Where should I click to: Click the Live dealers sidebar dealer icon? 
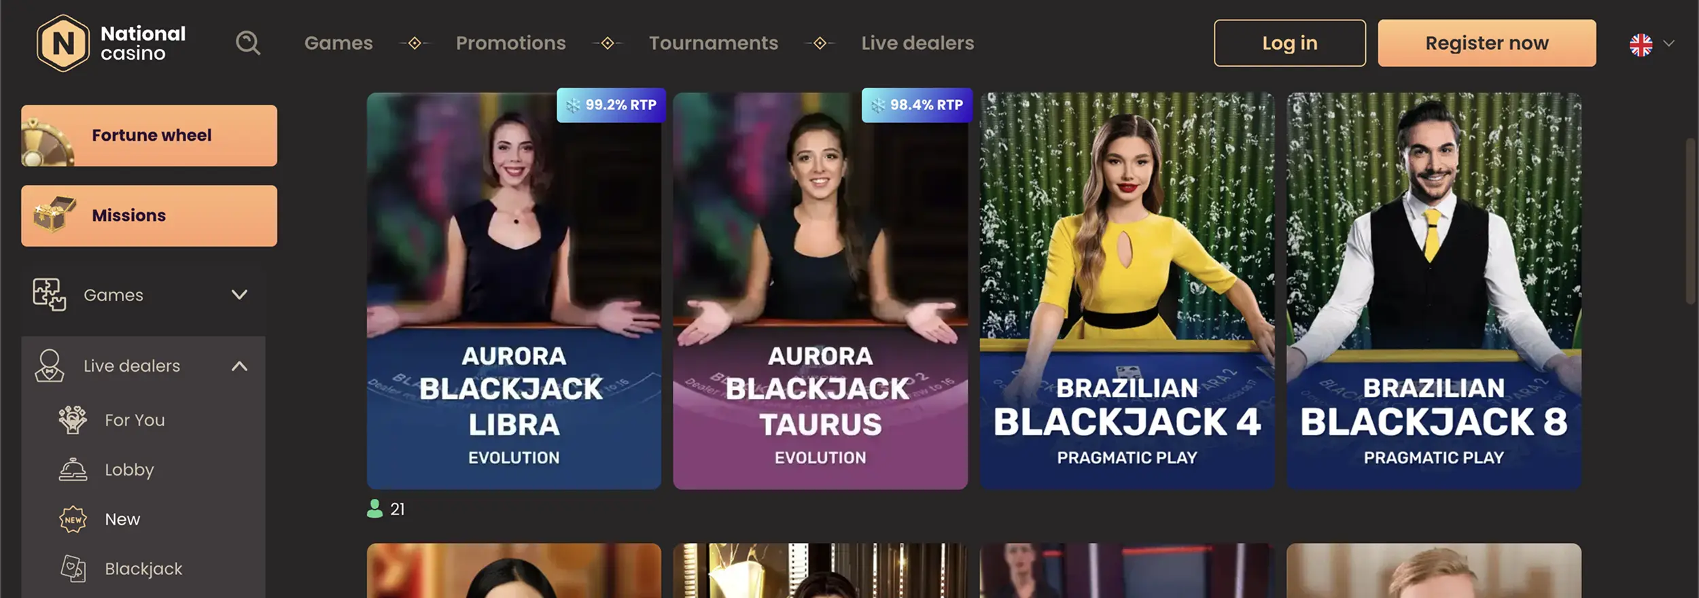[x=50, y=366]
